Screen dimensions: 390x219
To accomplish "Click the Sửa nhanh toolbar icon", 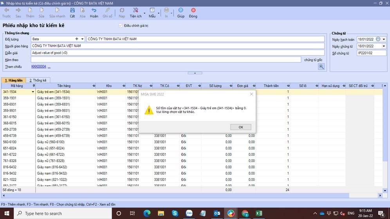I will (57, 10).
